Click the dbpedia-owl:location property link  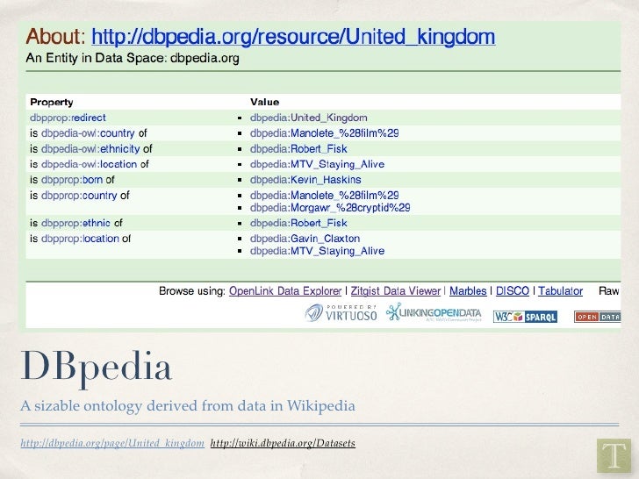[89, 164]
